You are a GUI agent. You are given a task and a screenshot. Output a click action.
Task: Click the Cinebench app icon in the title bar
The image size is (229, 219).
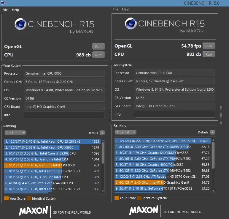click(x=3, y=3)
